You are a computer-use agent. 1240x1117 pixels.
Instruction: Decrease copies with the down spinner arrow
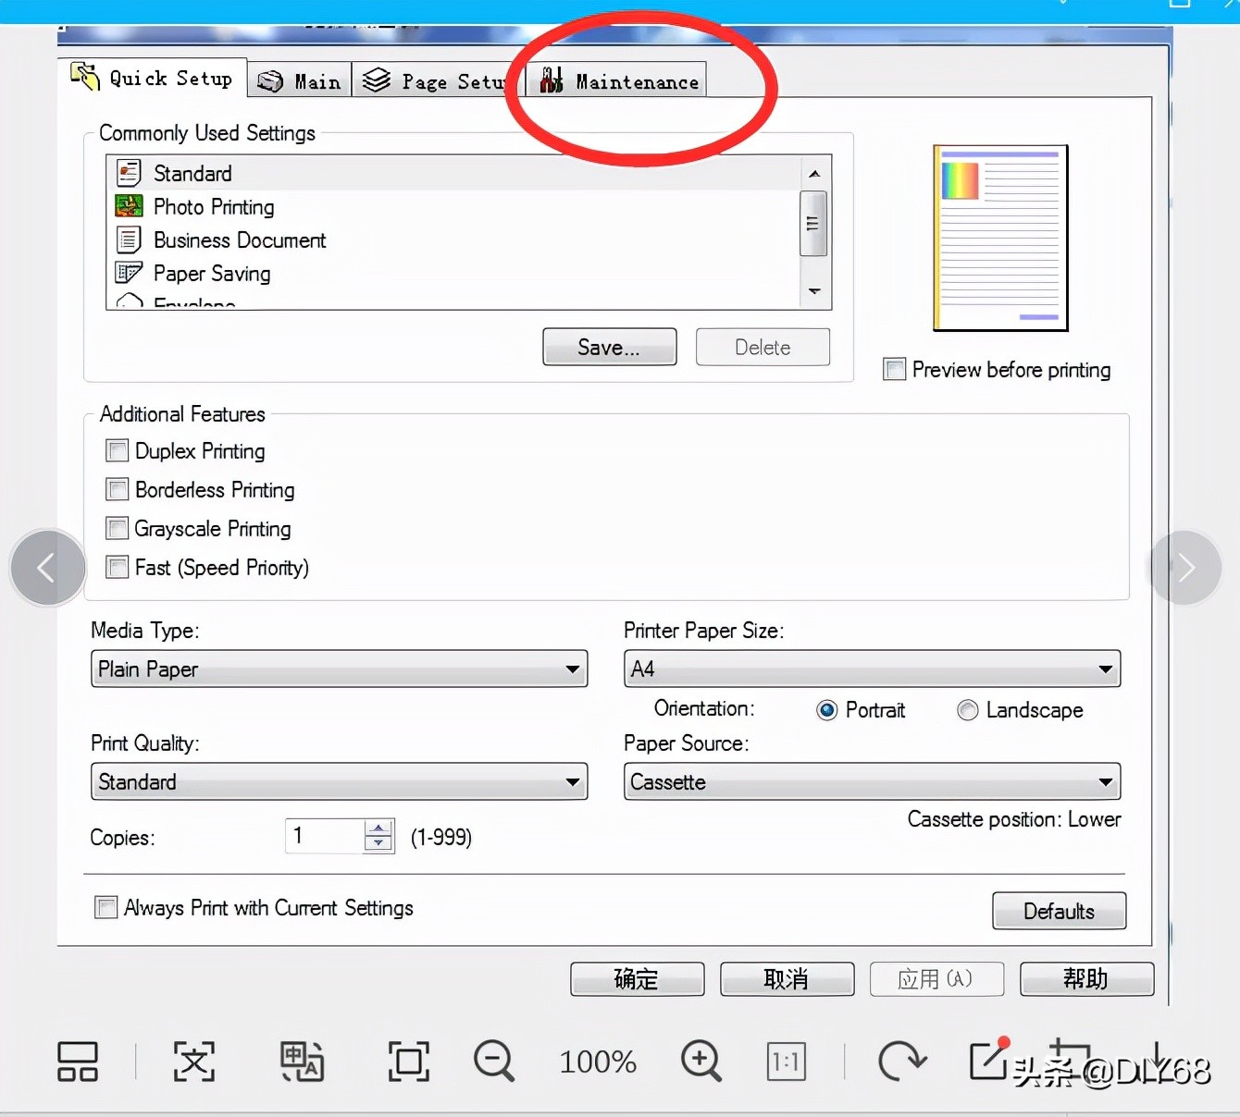pyautogui.click(x=378, y=843)
